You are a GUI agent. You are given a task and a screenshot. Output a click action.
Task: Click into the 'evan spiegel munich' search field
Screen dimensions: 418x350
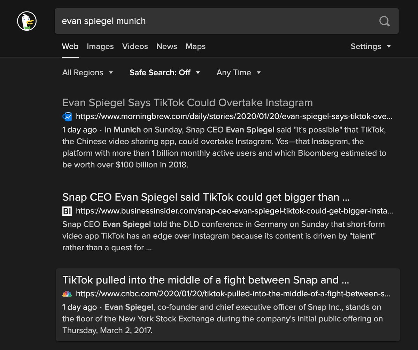pyautogui.click(x=216, y=21)
